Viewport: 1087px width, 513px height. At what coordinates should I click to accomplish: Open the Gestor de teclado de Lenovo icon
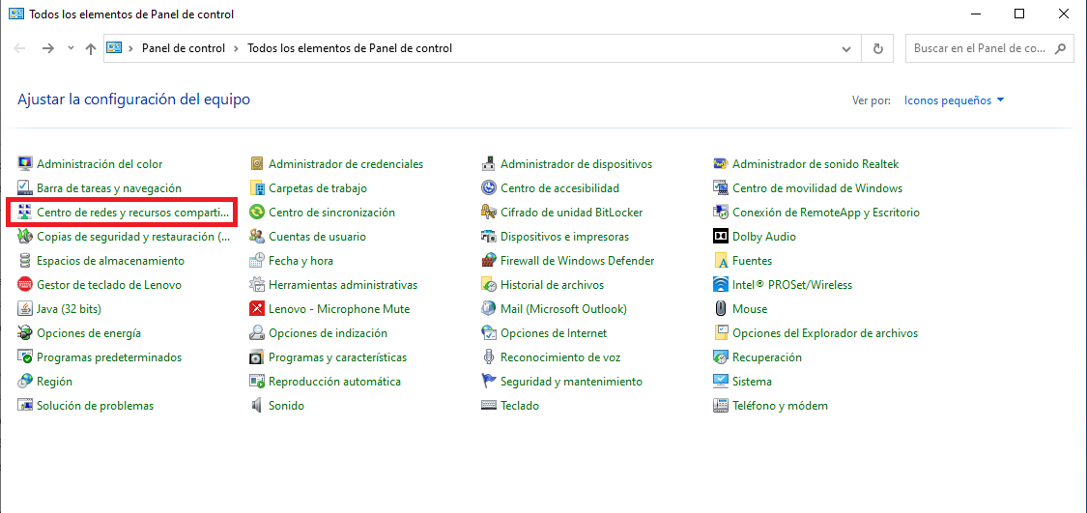click(x=26, y=285)
